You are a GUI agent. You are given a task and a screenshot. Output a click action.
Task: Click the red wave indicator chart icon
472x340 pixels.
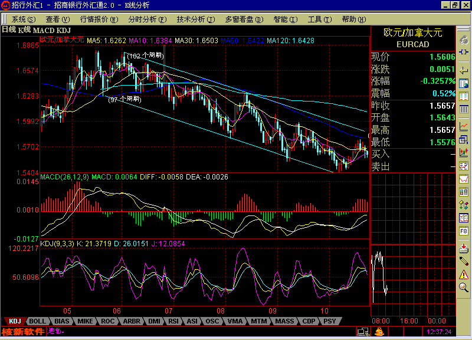tap(464, 179)
